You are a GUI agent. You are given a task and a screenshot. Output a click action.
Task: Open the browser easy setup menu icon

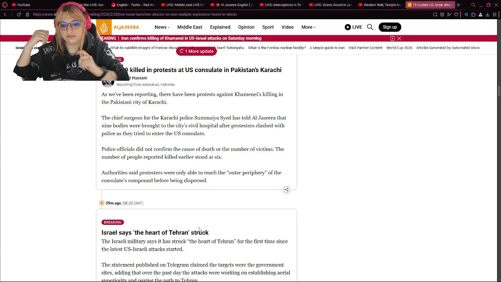(495, 14)
